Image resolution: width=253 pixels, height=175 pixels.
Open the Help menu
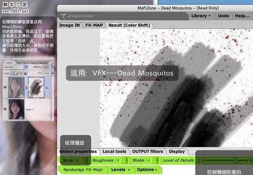tap(242, 16)
